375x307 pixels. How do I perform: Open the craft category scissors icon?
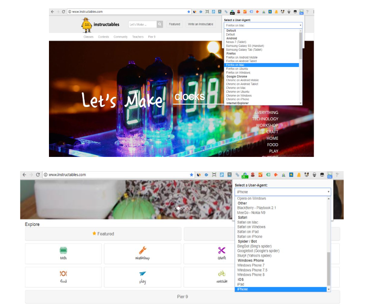[x=222, y=250]
